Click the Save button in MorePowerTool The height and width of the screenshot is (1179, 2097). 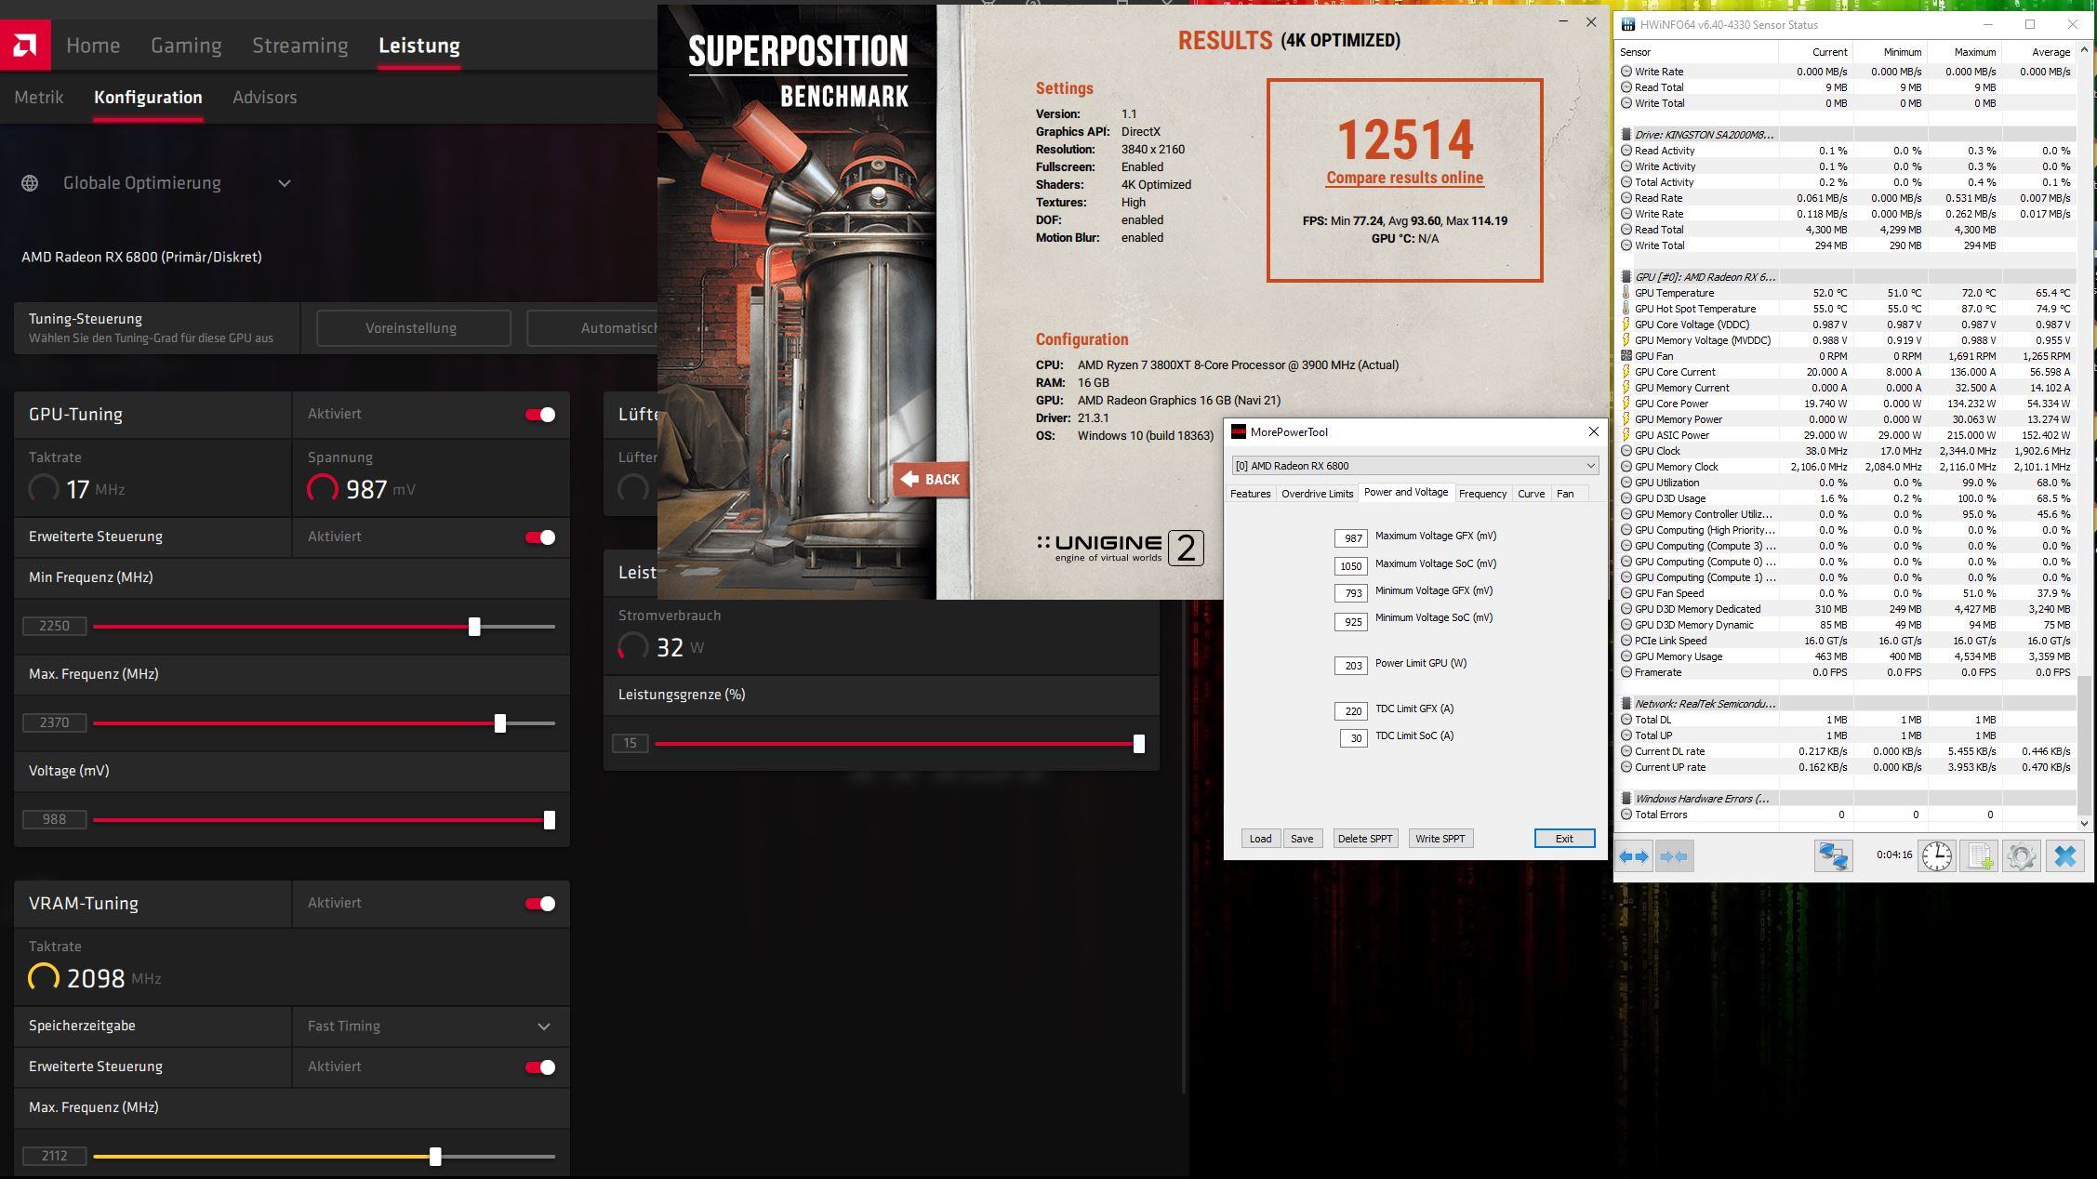click(1302, 839)
